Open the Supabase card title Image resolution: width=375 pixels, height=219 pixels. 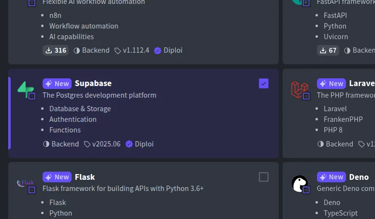point(93,84)
